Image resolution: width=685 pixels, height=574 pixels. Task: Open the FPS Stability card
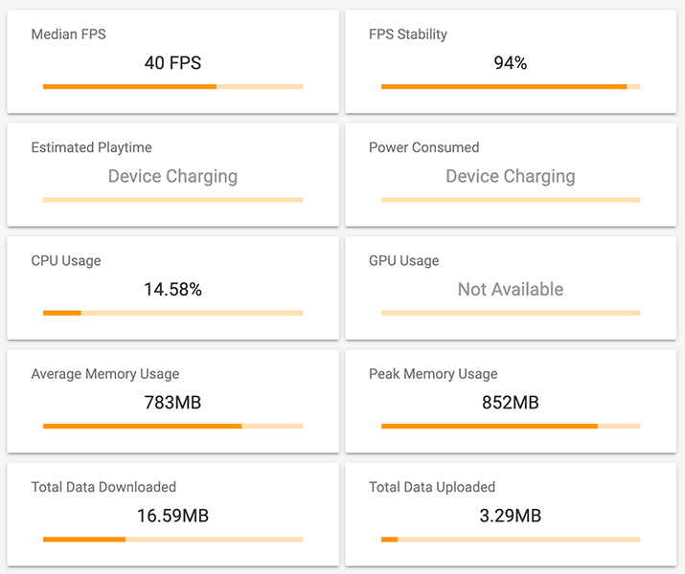pos(511,62)
